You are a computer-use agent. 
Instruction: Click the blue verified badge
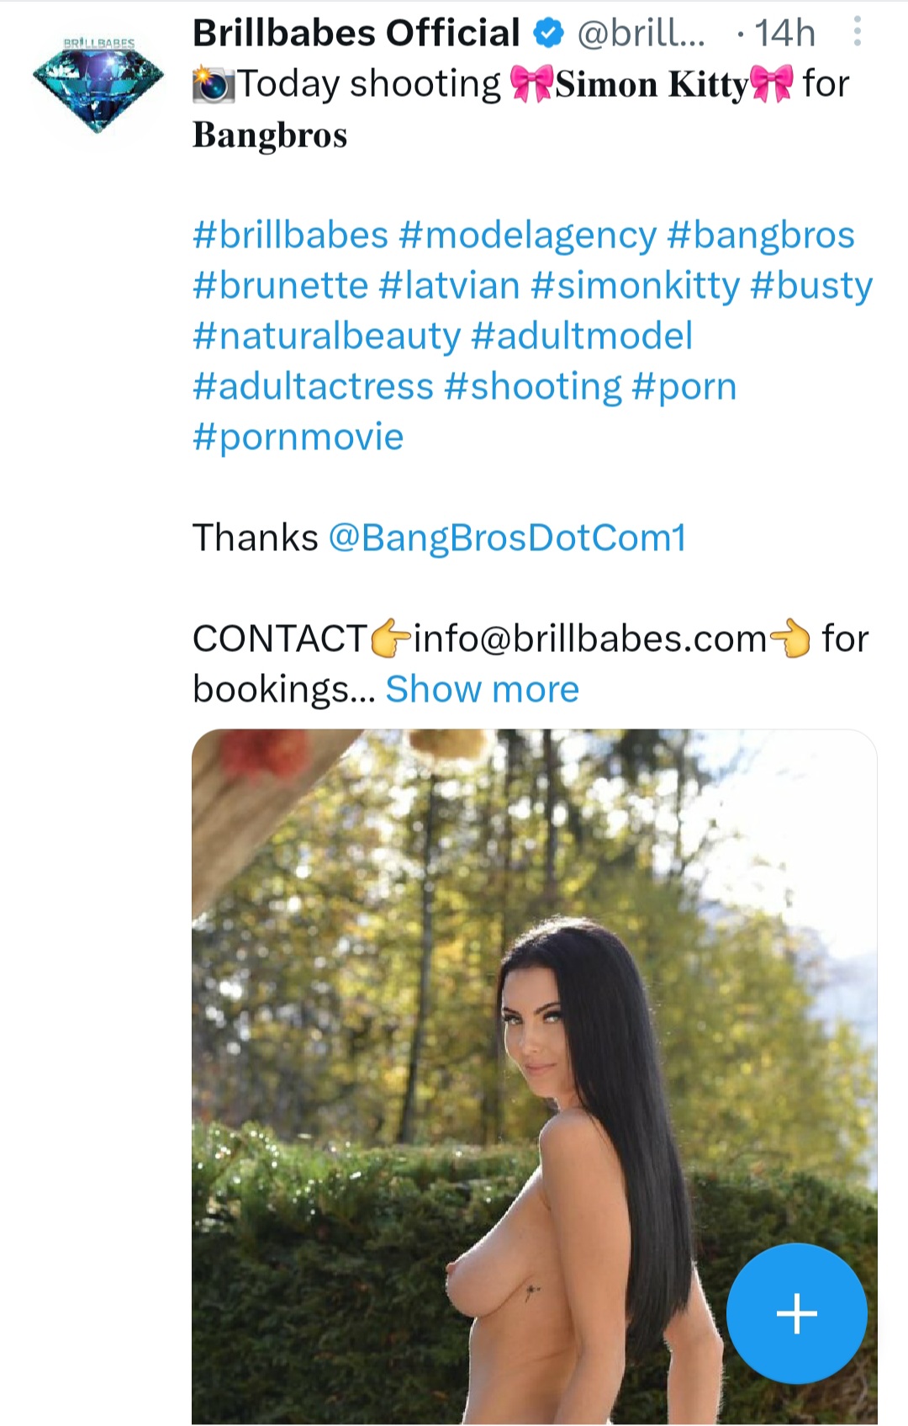tap(549, 34)
